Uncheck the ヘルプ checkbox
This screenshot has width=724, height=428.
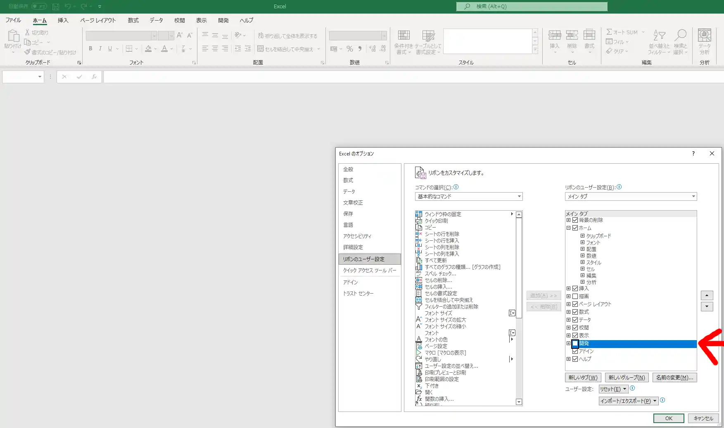pyautogui.click(x=575, y=359)
